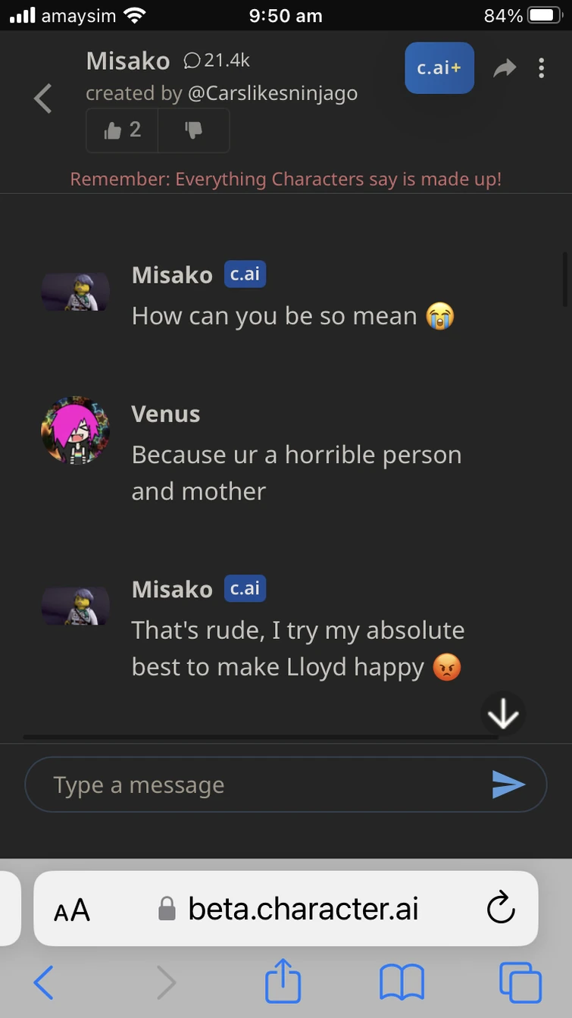Click the grayed forward navigation chevron

167,982
